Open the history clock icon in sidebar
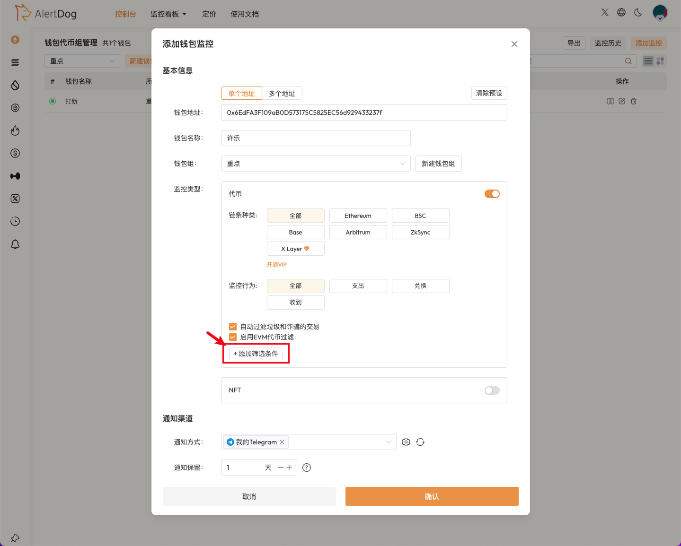This screenshot has width=681, height=546. [x=15, y=221]
